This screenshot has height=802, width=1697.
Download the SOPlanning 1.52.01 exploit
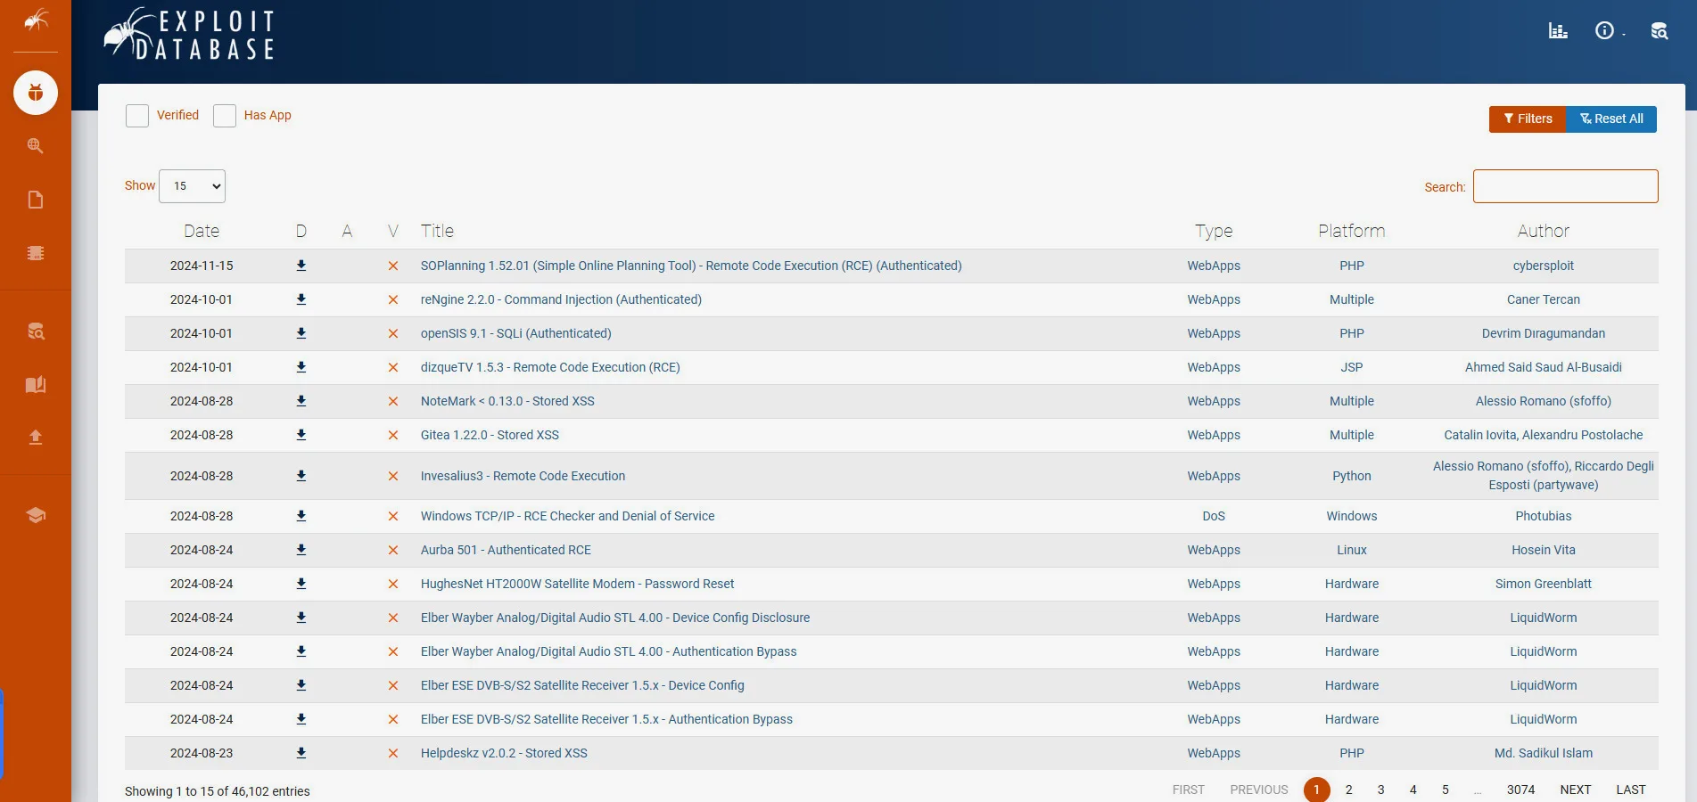click(301, 266)
